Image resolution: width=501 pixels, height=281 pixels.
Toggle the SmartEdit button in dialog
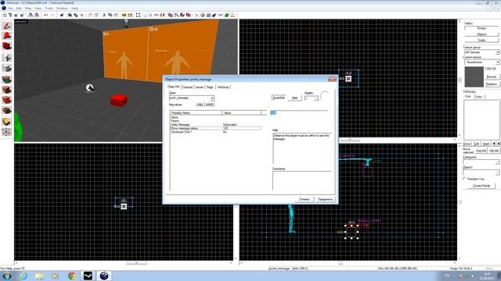[x=279, y=98]
